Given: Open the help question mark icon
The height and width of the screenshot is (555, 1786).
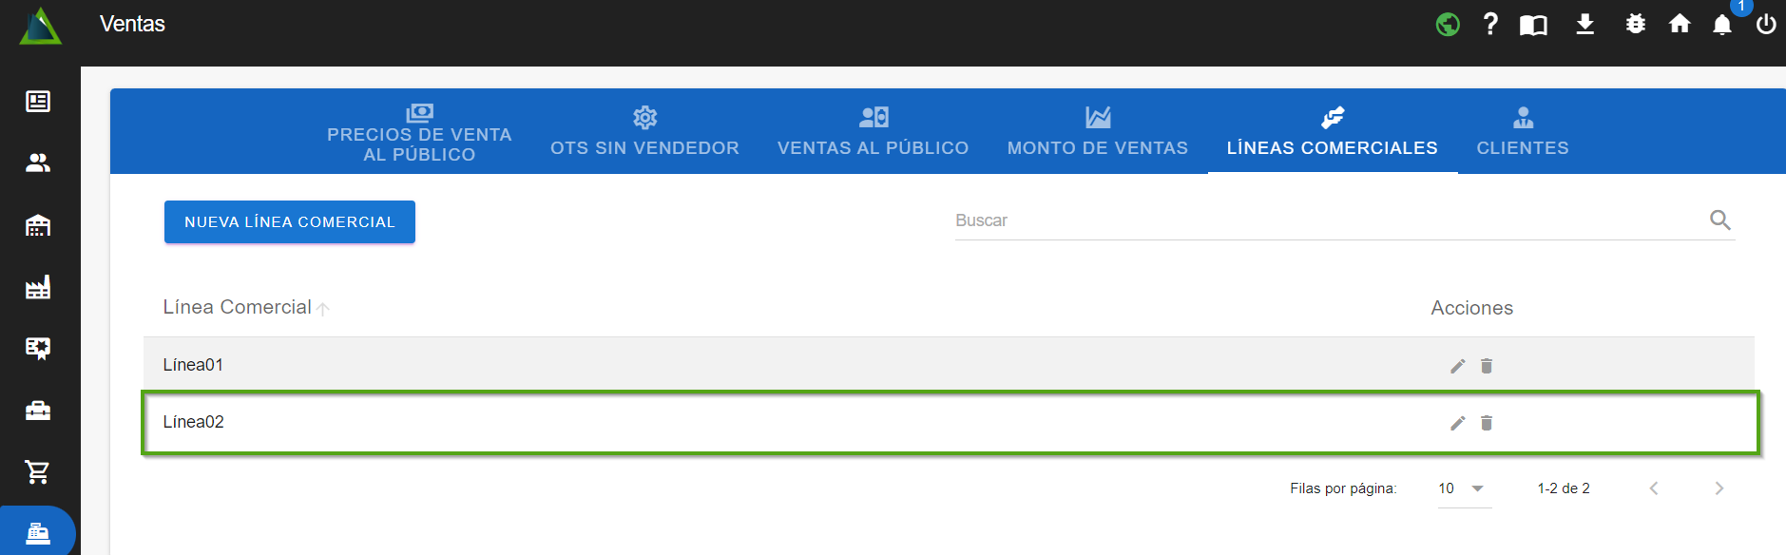Looking at the screenshot, I should 1490,24.
